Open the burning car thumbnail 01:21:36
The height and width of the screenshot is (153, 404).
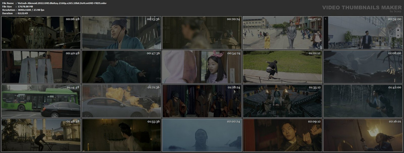(122, 101)
